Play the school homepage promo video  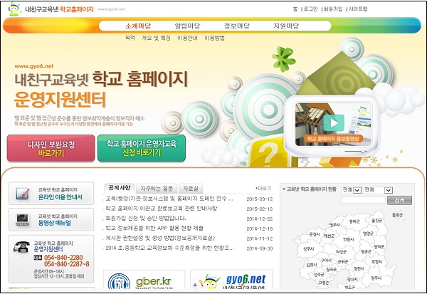(x=334, y=122)
